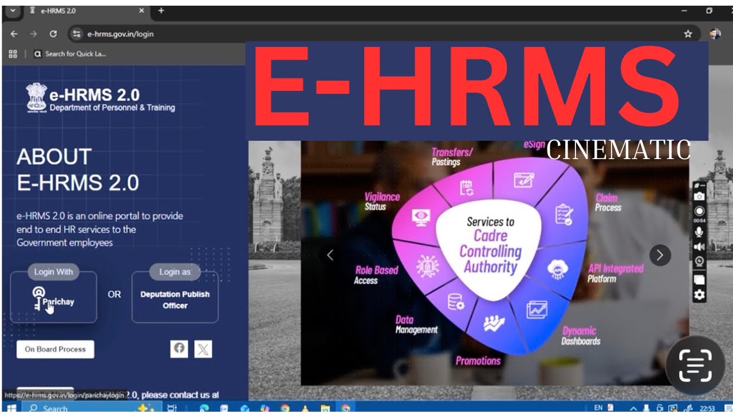733x412 pixels.
Task: Open a new browser tab
Action: pos(161,11)
